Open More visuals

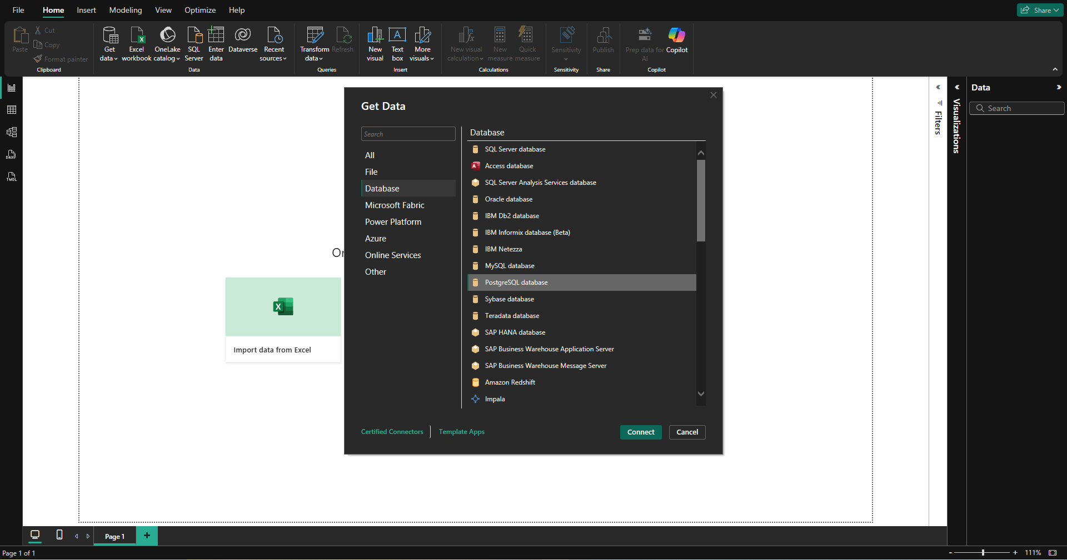(x=422, y=43)
